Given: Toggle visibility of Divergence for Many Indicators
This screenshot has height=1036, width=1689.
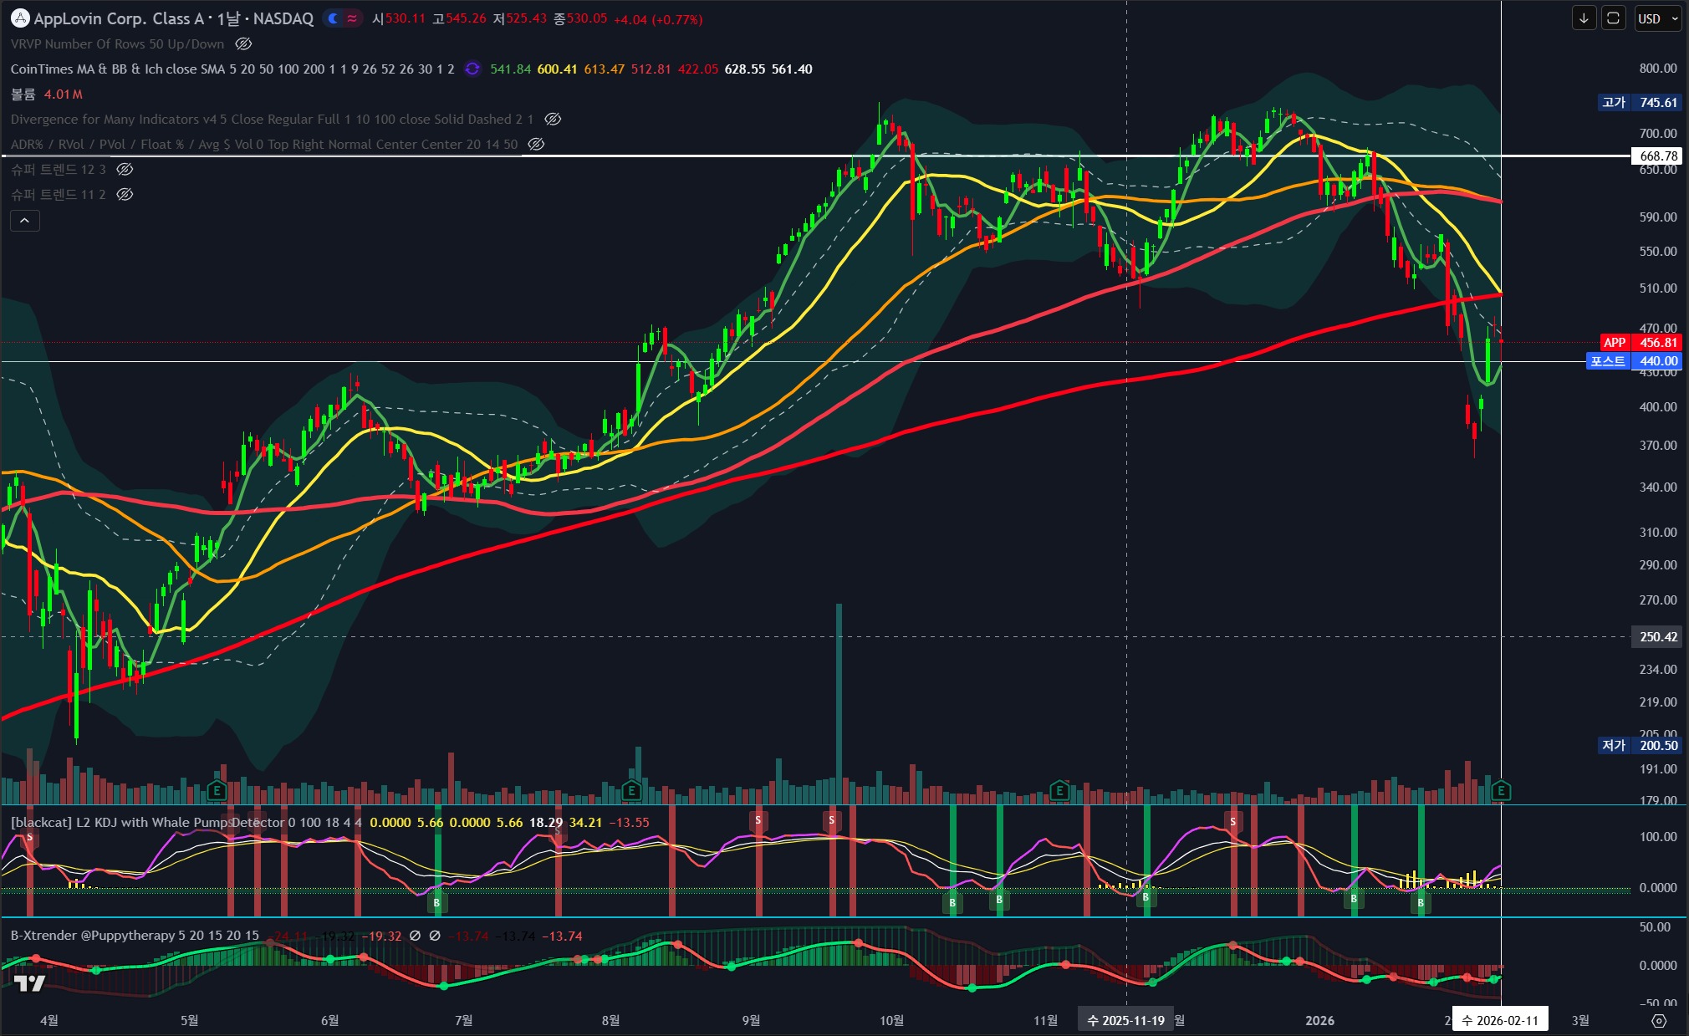Looking at the screenshot, I should click(x=553, y=119).
